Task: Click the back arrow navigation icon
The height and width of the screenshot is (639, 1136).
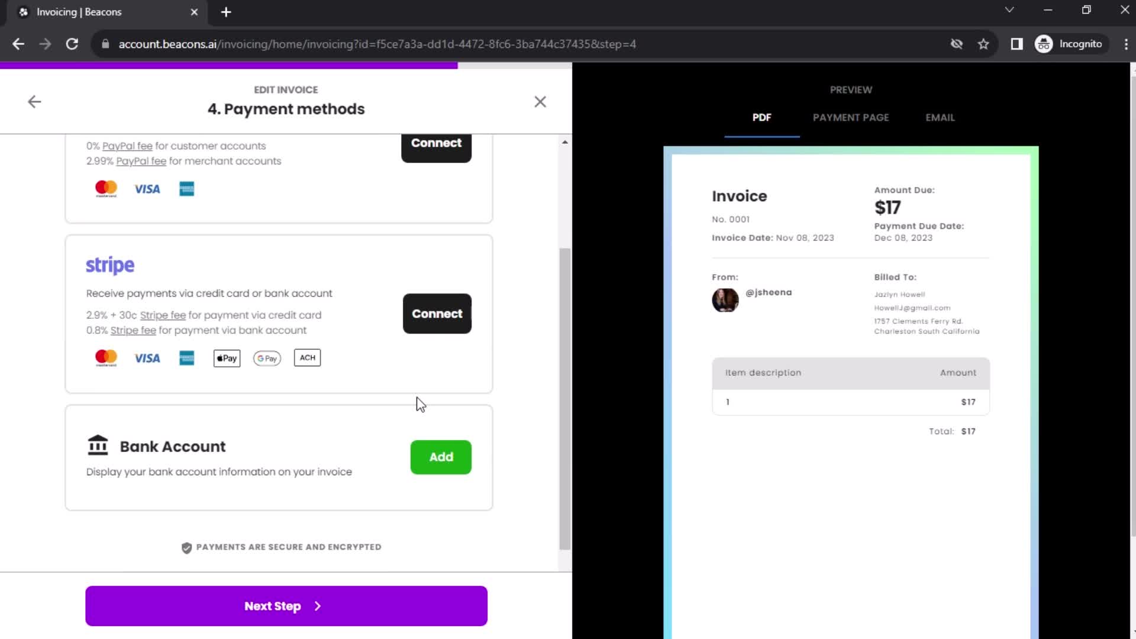Action: [x=34, y=101]
